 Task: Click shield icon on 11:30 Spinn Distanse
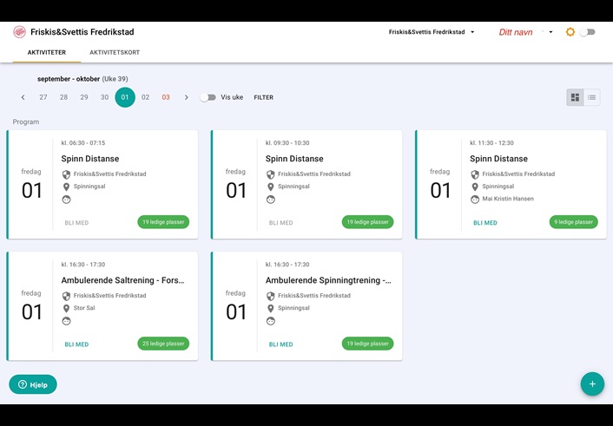pos(475,174)
